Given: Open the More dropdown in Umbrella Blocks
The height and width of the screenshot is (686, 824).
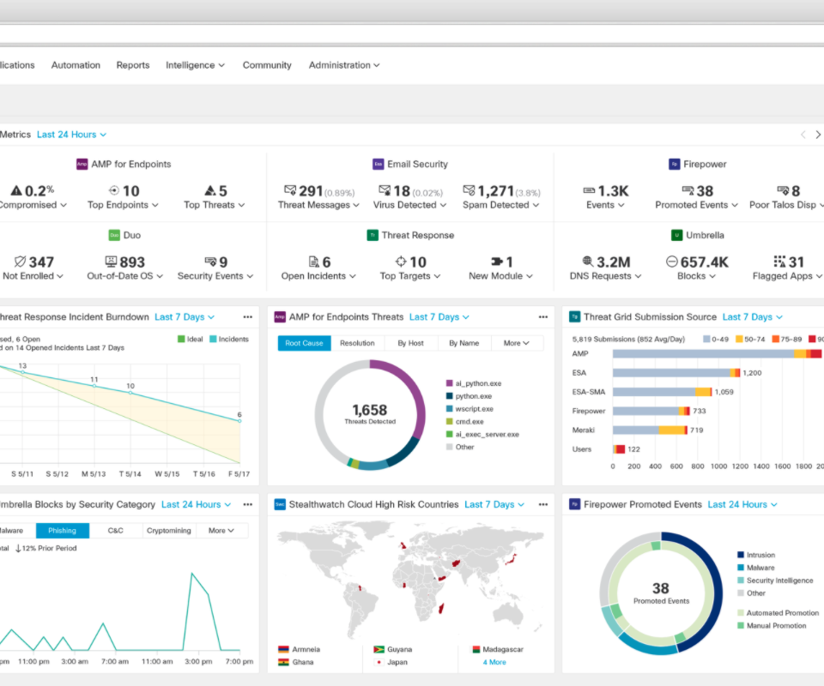Looking at the screenshot, I should pos(221,531).
